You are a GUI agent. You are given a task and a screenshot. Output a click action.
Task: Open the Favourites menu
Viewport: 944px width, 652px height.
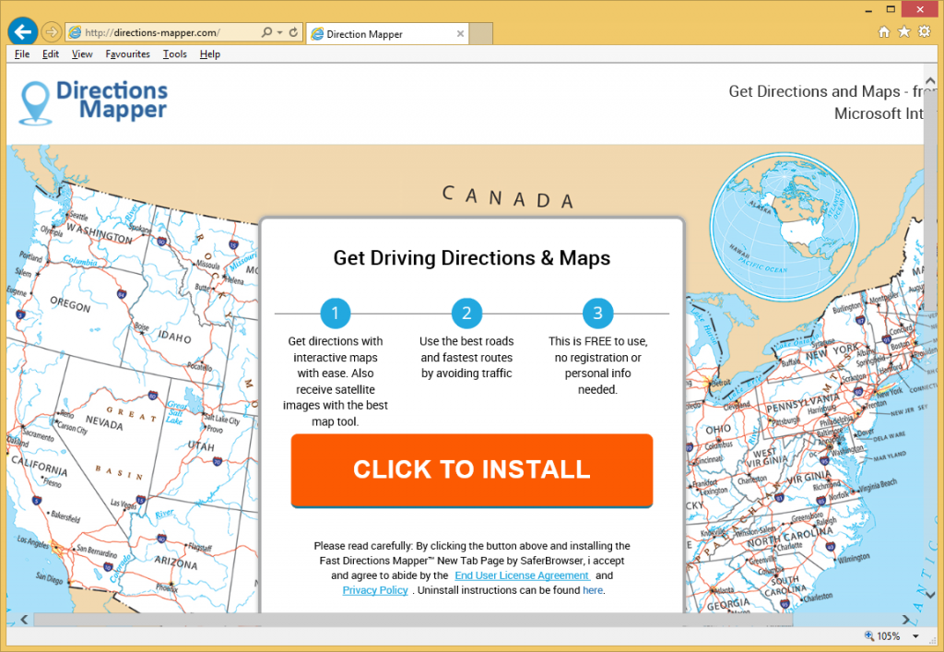[x=127, y=54]
